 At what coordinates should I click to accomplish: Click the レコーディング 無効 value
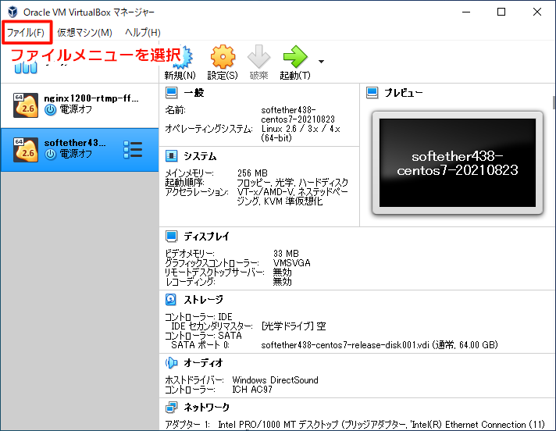tap(282, 282)
